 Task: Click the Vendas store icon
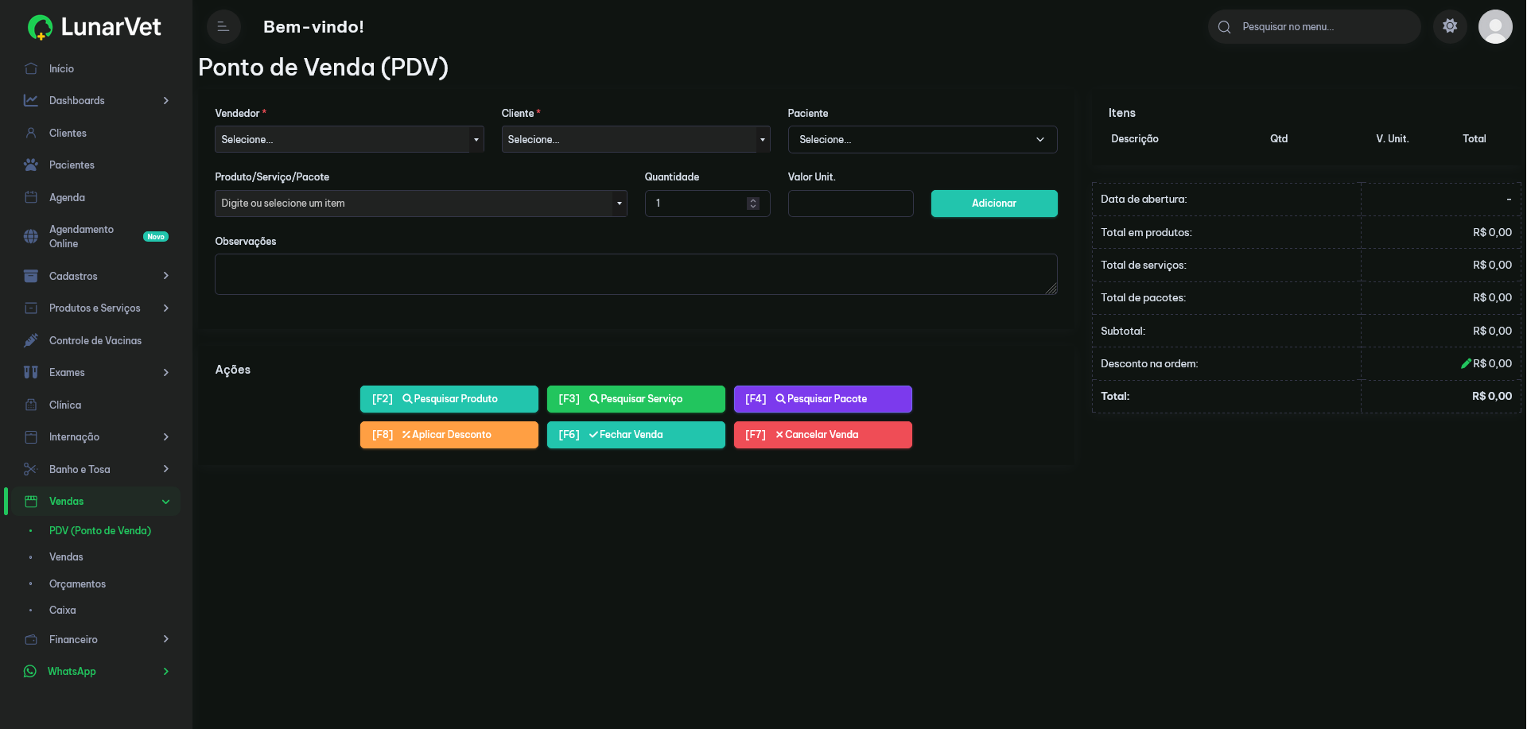pos(31,501)
